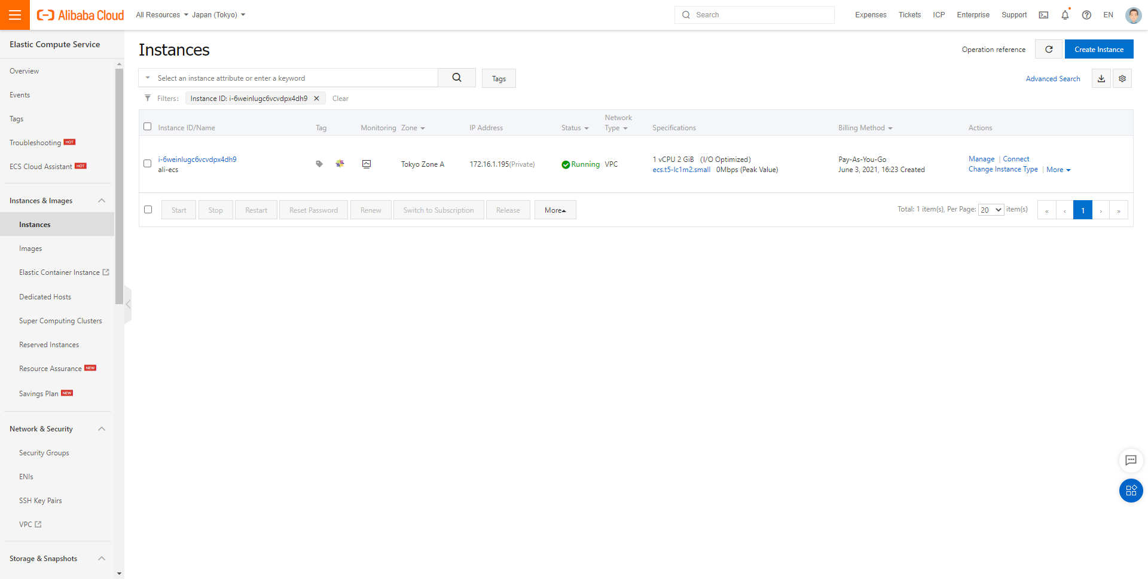Go to first page of results
This screenshot has width=1148, height=579.
[x=1046, y=210]
